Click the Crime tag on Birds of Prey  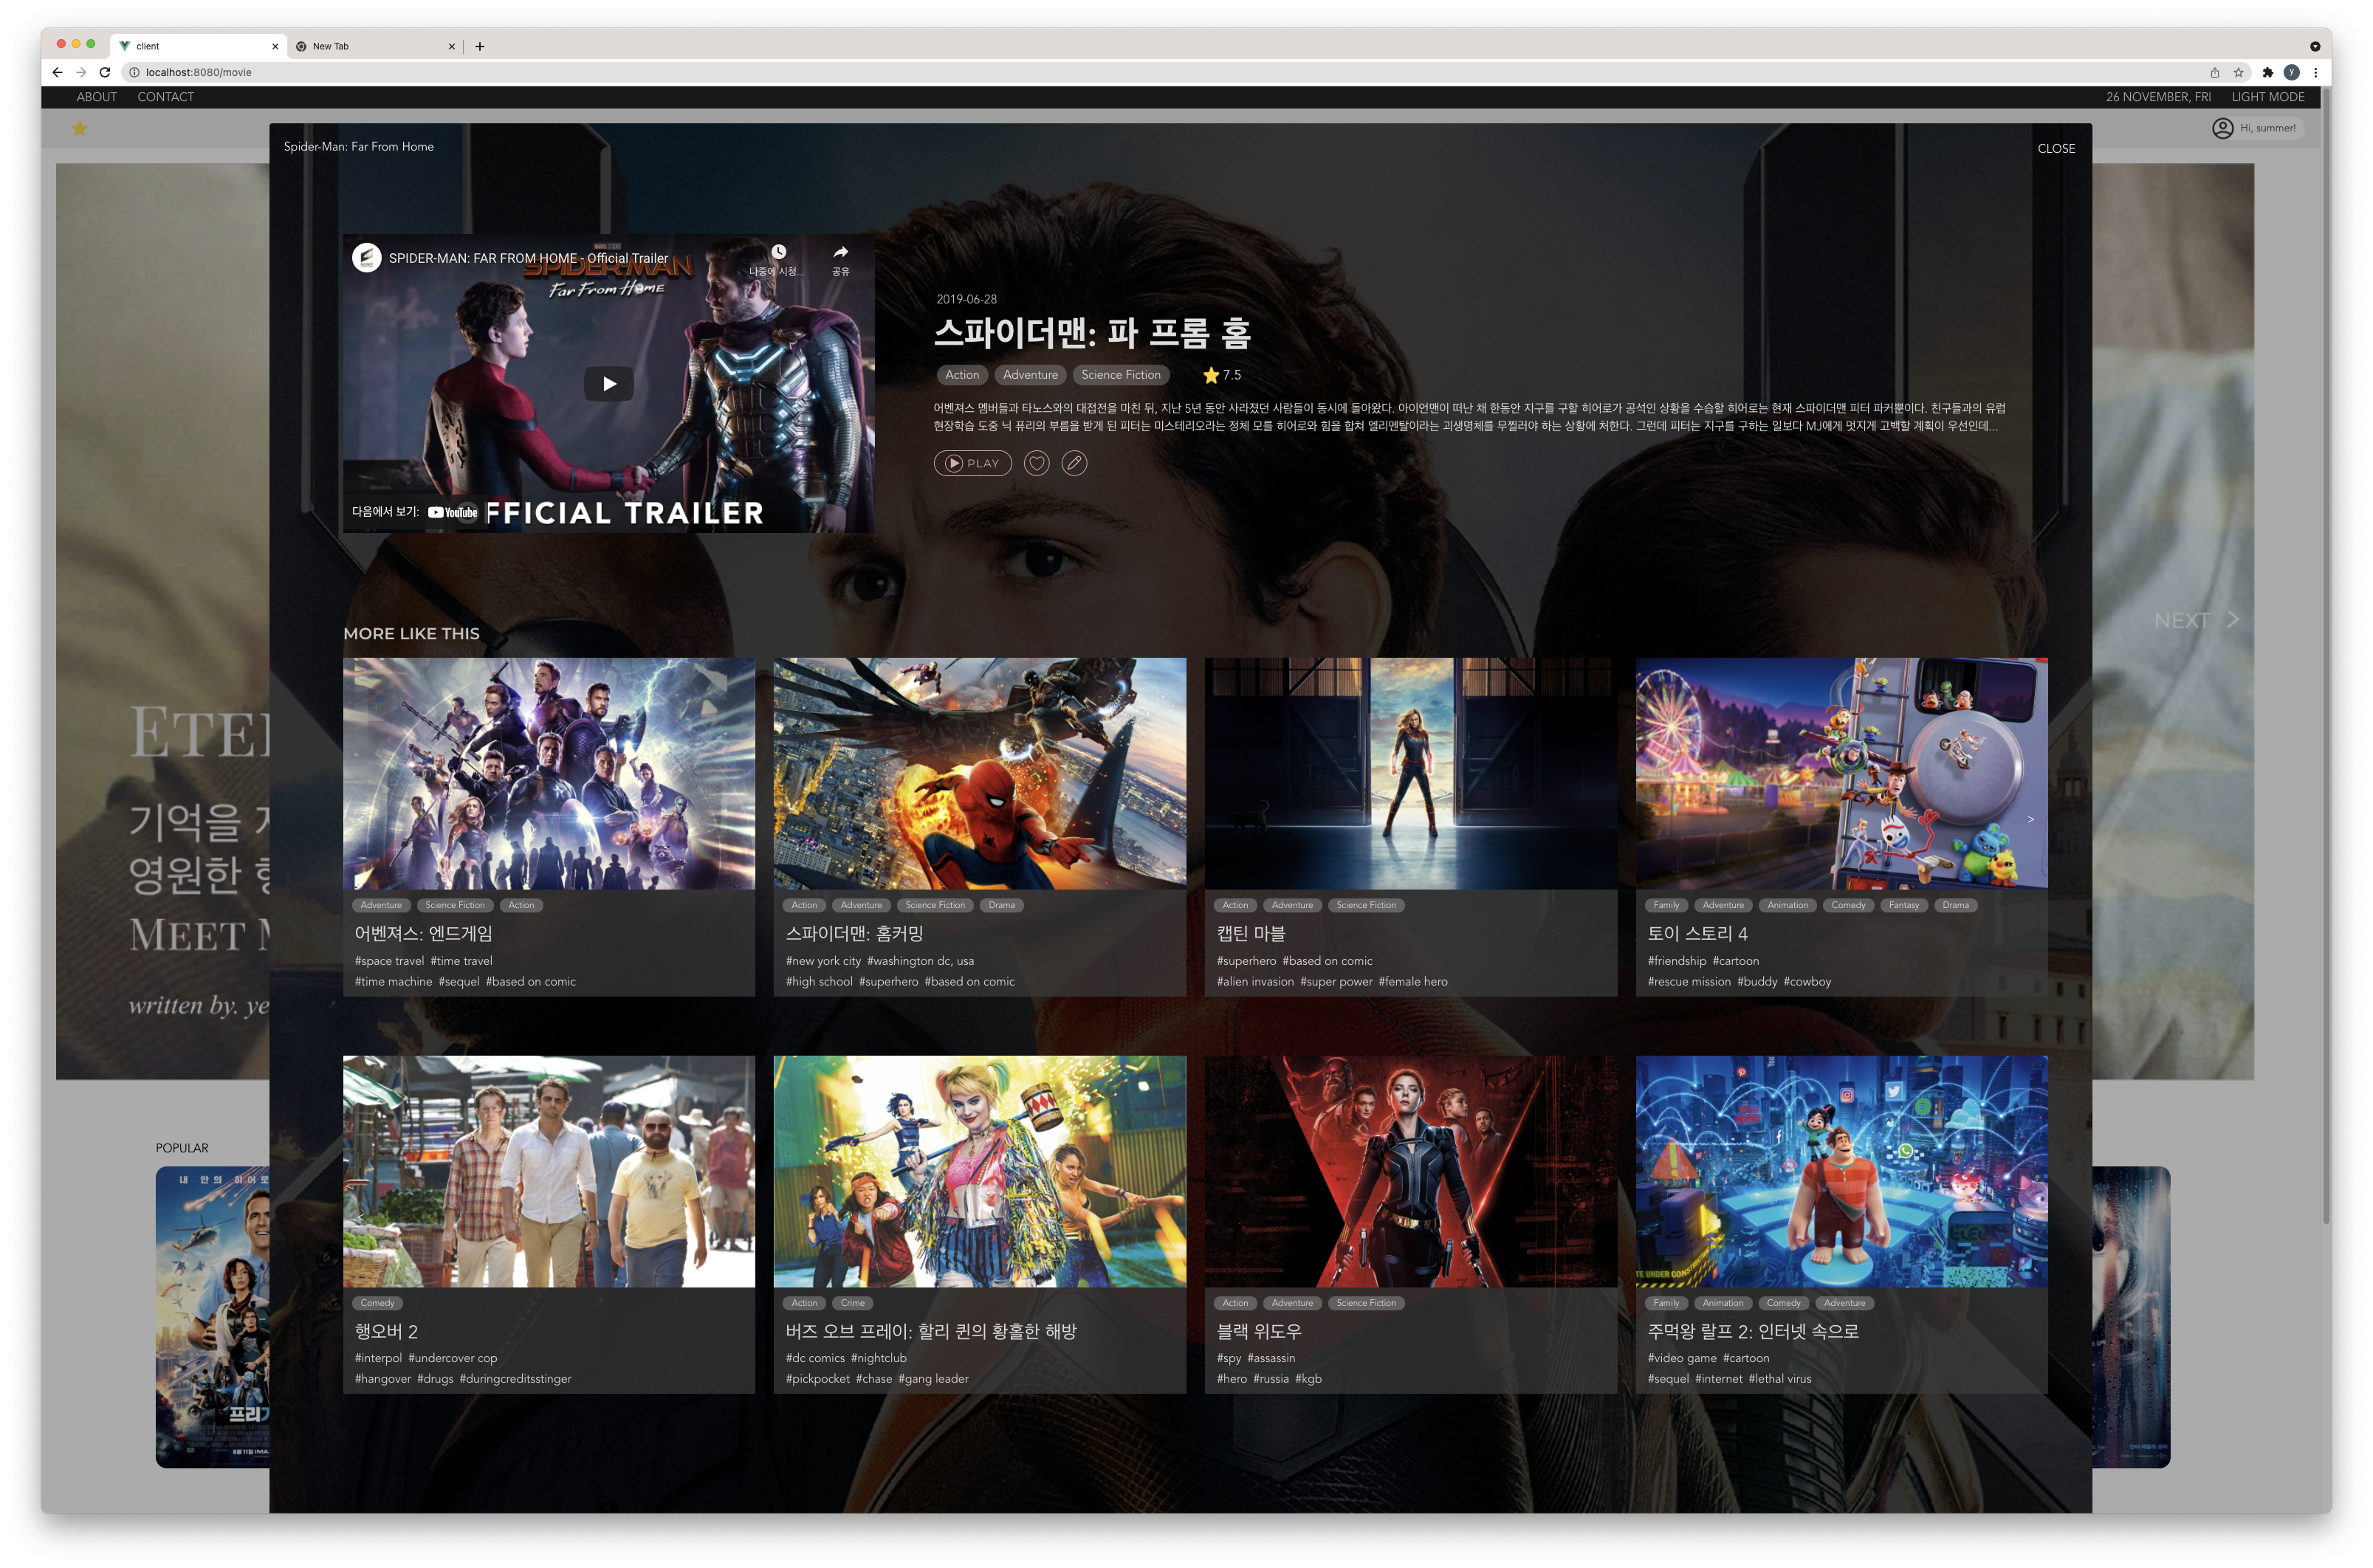click(852, 1303)
